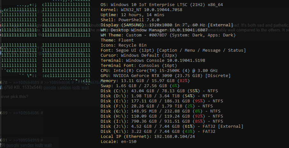Click the 'Disk (G:\): 148.95 MiB' line

coord(162,111)
